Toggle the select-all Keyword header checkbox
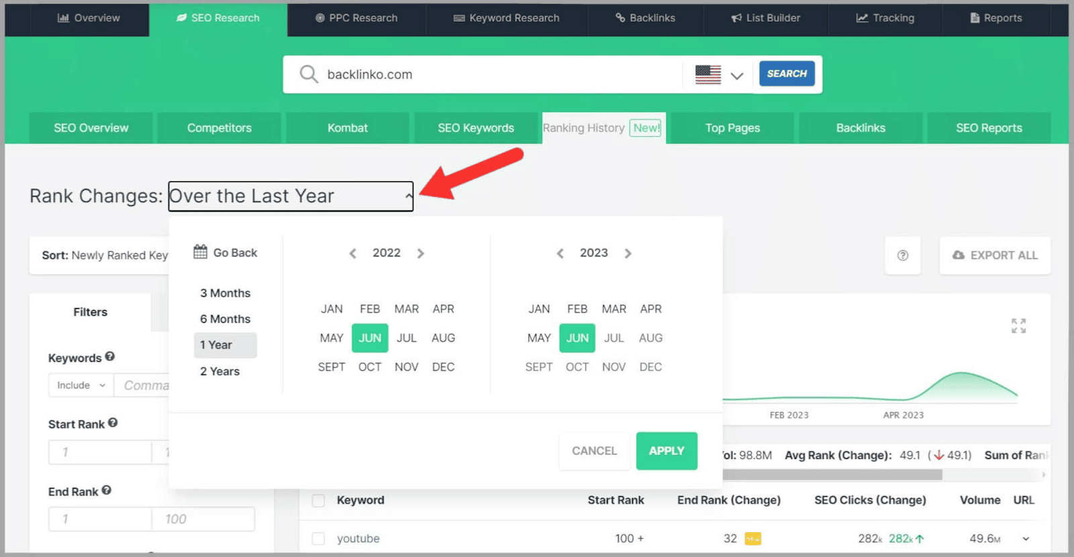This screenshot has width=1074, height=557. point(318,501)
